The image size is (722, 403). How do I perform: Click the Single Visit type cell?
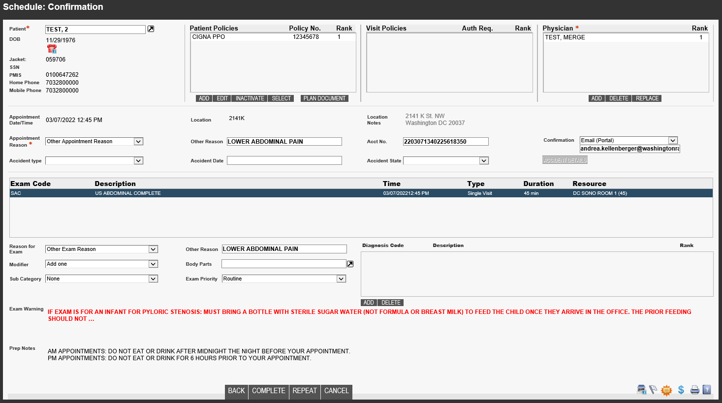click(480, 193)
